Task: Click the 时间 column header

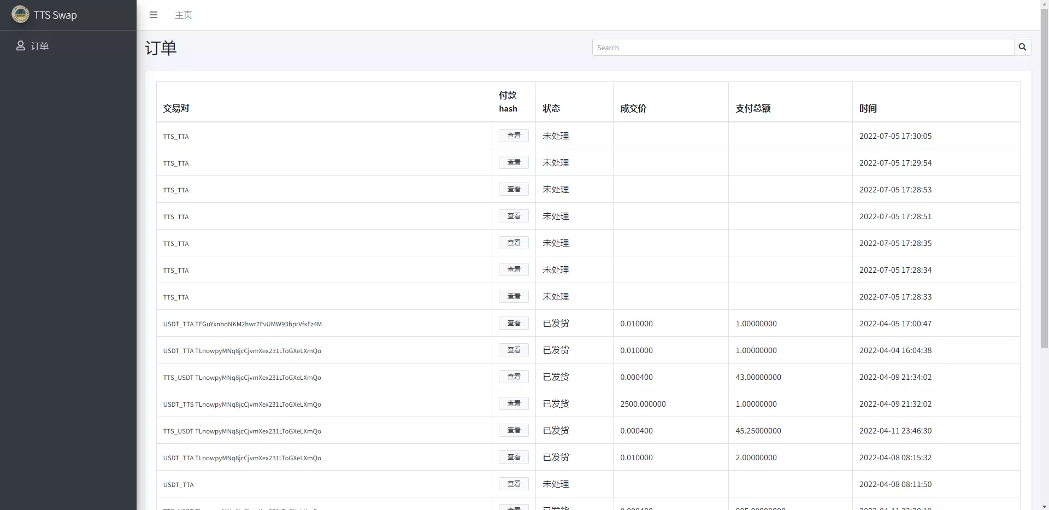Action: click(868, 108)
